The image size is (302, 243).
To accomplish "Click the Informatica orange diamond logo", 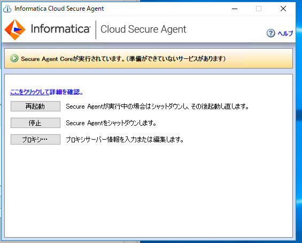I will click(15, 29).
